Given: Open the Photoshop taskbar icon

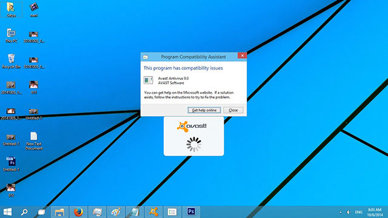Looking at the screenshot, I should point(191,212).
